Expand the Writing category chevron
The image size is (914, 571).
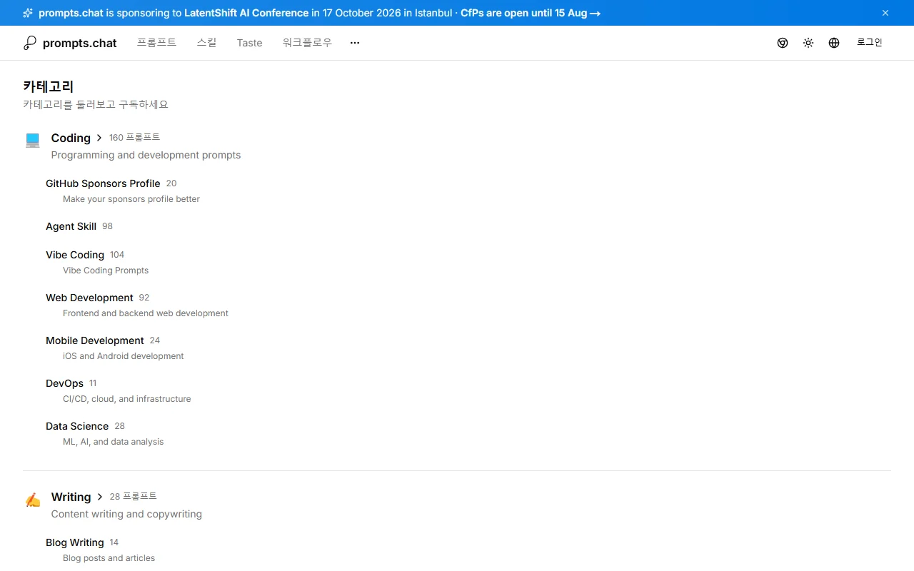click(x=100, y=497)
